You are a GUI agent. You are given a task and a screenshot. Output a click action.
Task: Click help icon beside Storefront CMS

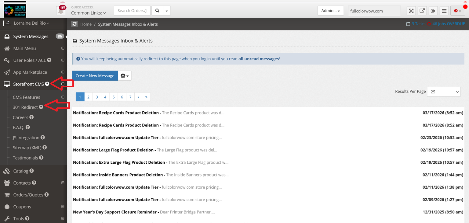(47, 84)
